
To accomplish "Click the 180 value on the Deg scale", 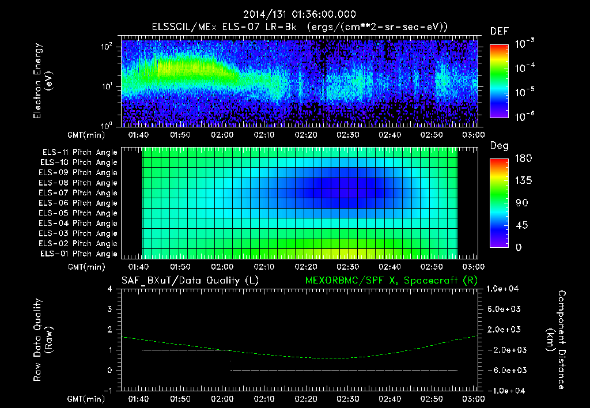I will (524, 158).
